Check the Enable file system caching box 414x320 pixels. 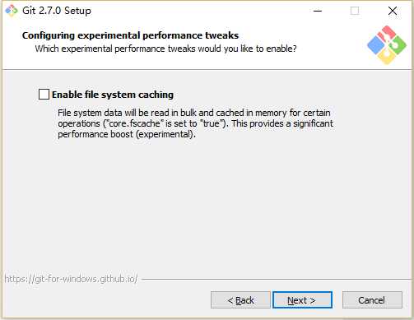click(x=44, y=95)
